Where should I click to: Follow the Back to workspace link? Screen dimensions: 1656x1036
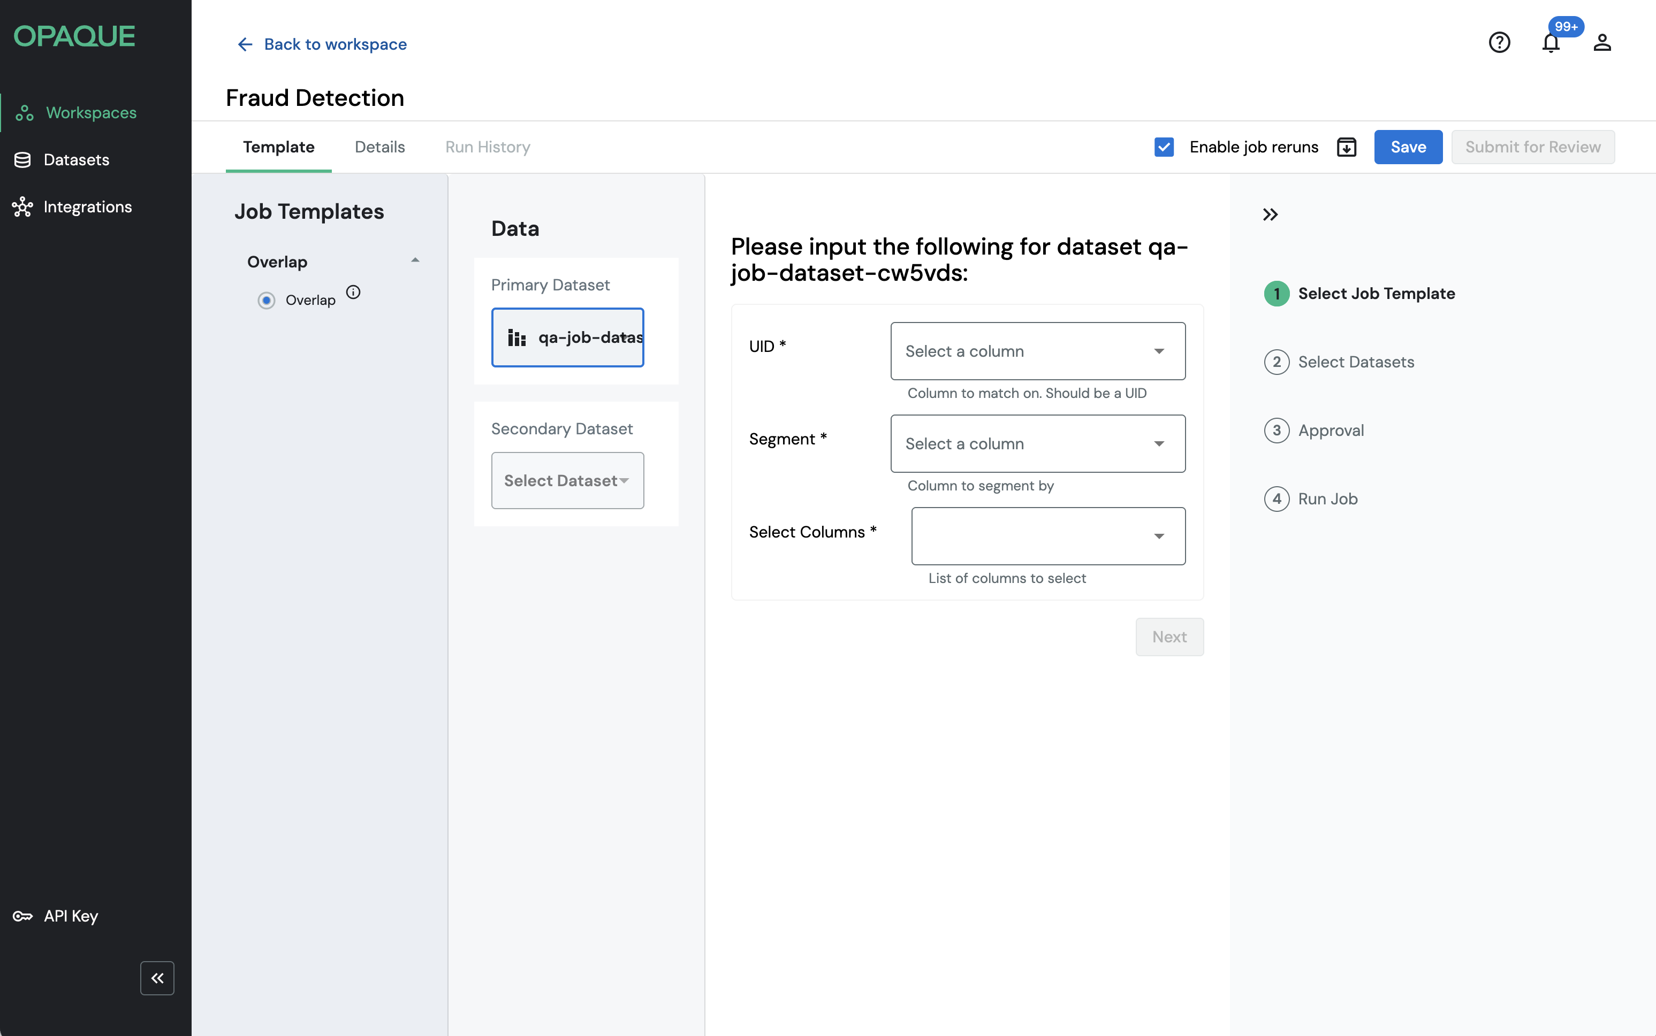(x=322, y=44)
